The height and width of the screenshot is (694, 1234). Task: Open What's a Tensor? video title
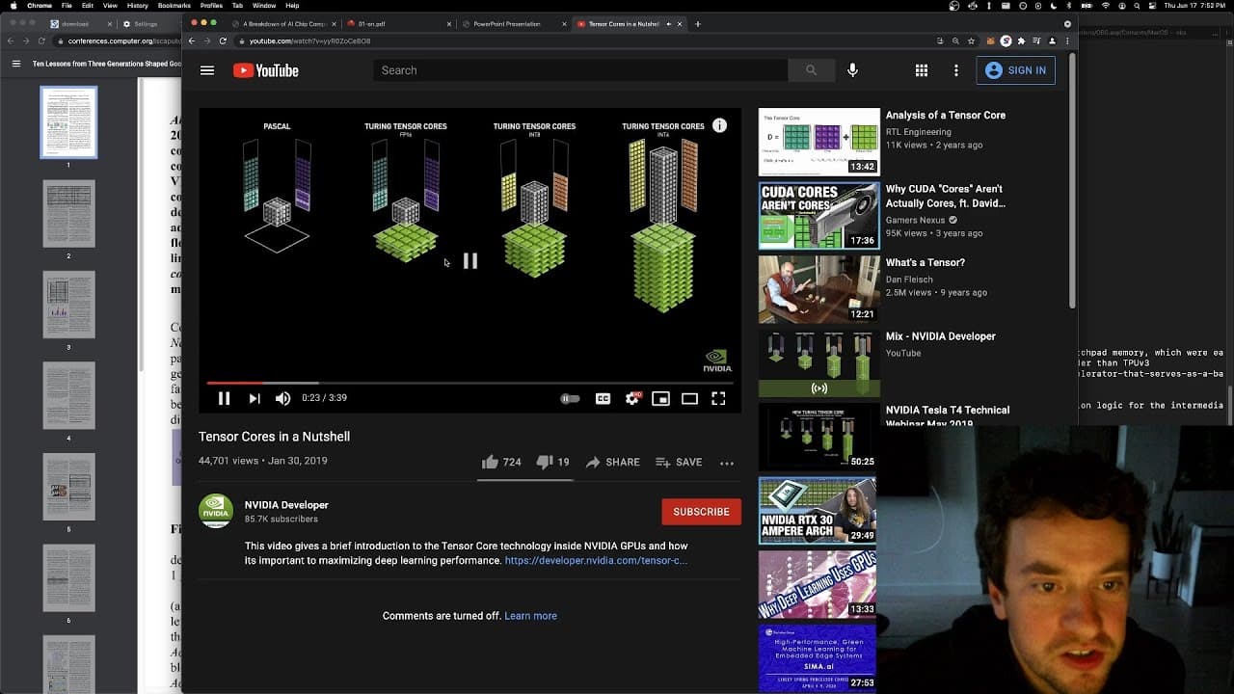(x=925, y=263)
